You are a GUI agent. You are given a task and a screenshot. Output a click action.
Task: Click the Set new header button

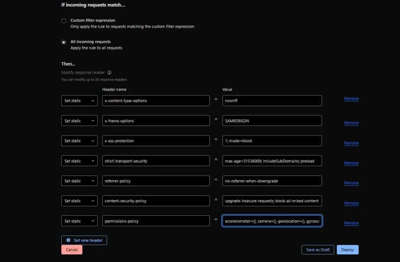[84, 240]
